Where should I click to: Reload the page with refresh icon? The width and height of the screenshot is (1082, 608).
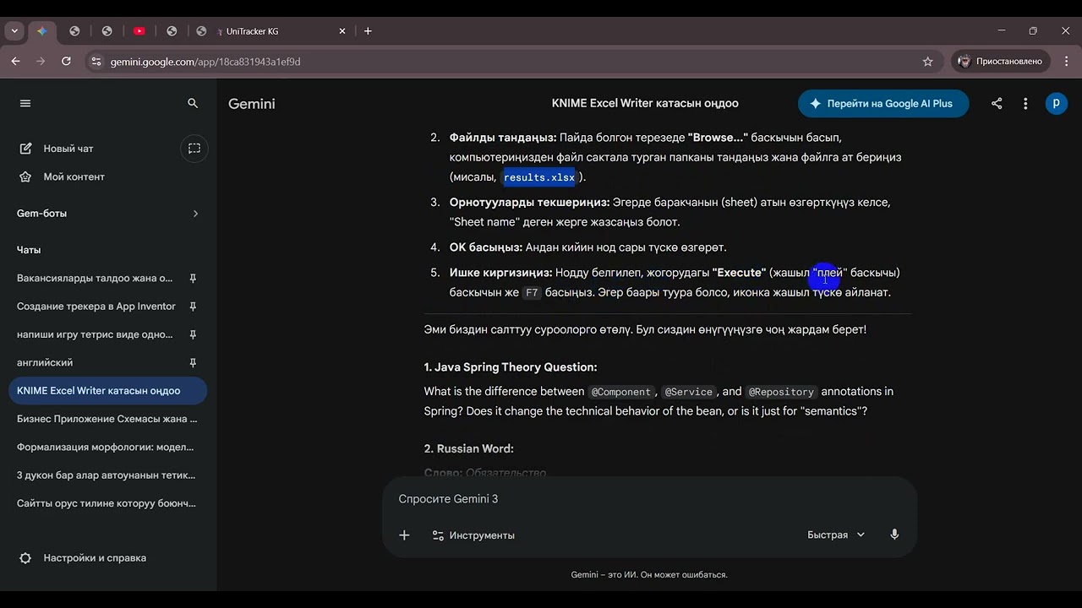[66, 62]
